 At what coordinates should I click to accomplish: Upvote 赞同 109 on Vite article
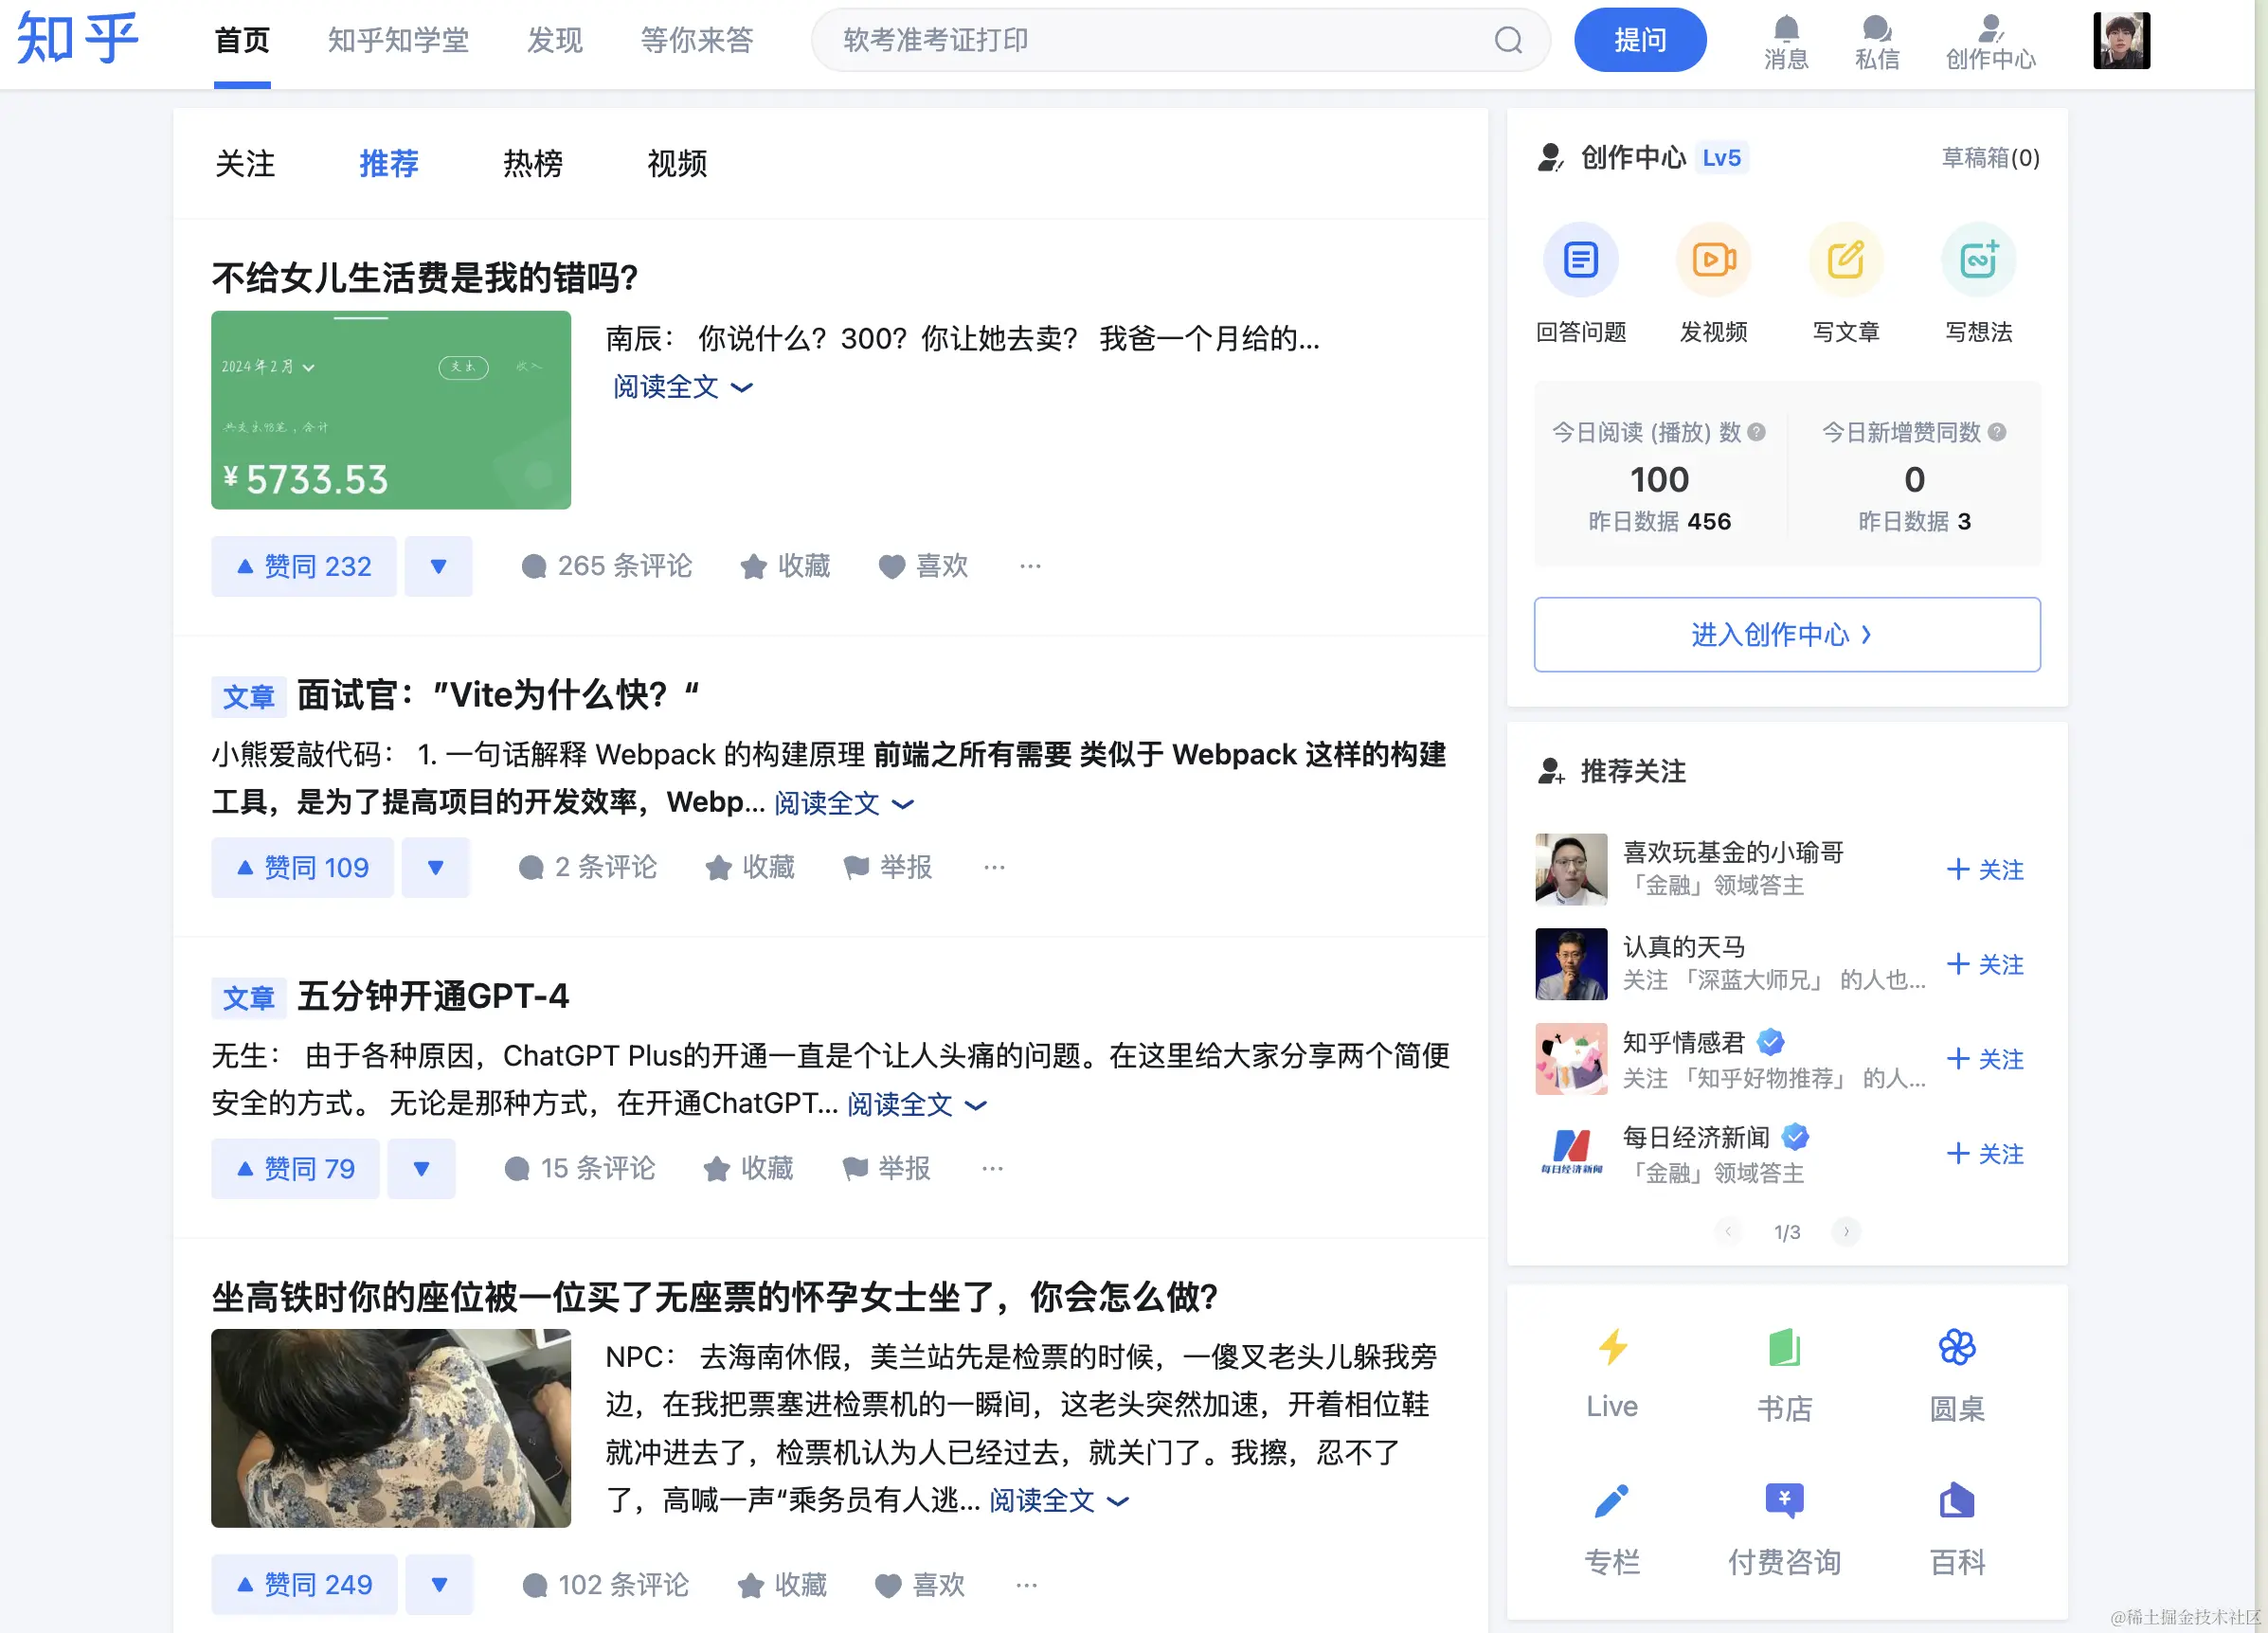pyautogui.click(x=302, y=867)
